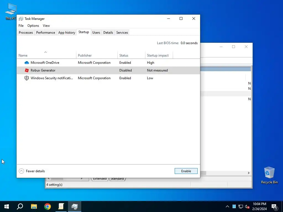This screenshot has width=283, height=212.
Task: Switch to the Services tab
Action: [x=122, y=33]
